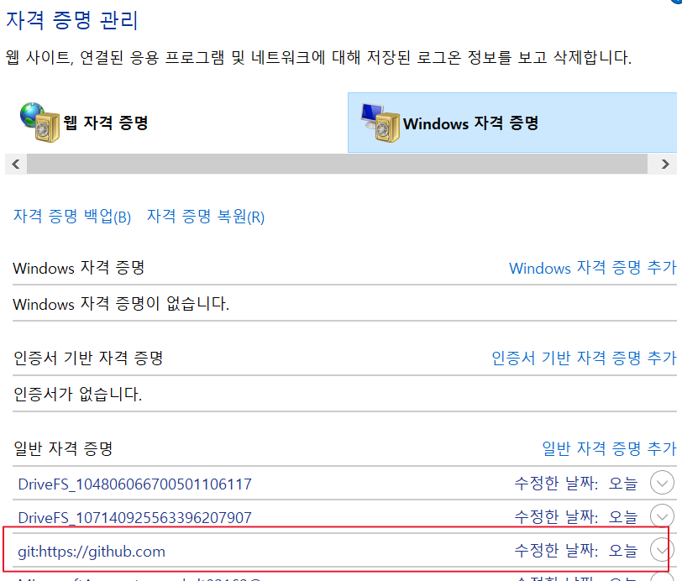The height and width of the screenshot is (581, 682).
Task: Click the Web Credentials globe-and-safe icon
Action: coord(40,123)
